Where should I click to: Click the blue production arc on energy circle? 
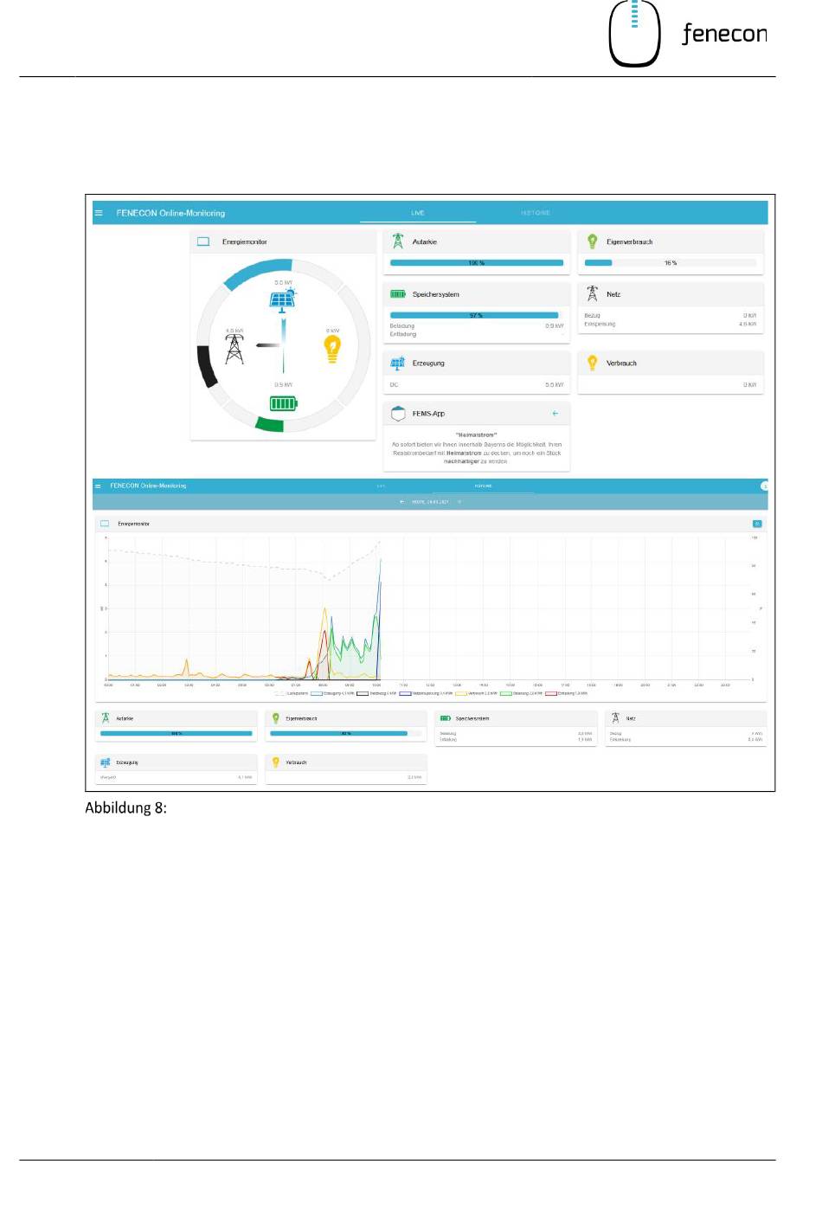(257, 272)
